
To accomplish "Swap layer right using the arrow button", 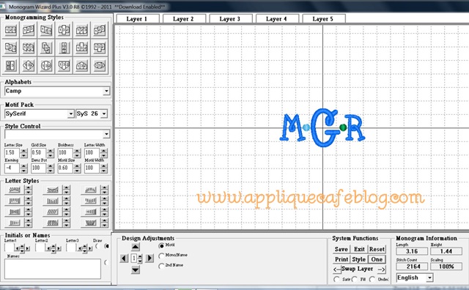I will 381,269.
